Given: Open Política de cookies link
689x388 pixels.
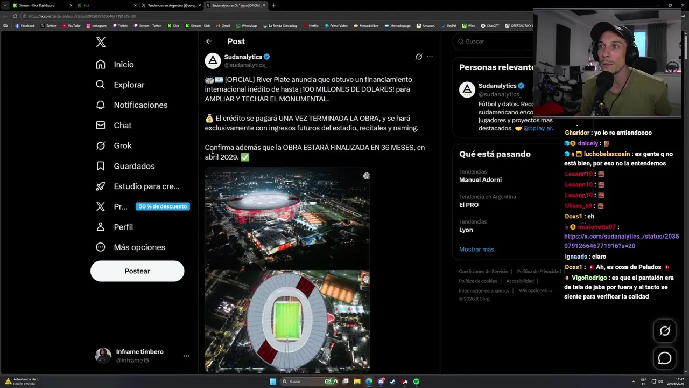Looking at the screenshot, I should (x=478, y=281).
